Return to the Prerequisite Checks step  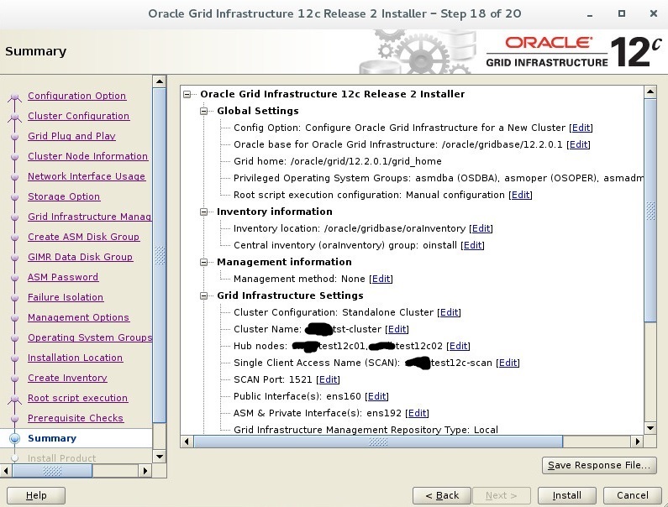click(x=76, y=418)
